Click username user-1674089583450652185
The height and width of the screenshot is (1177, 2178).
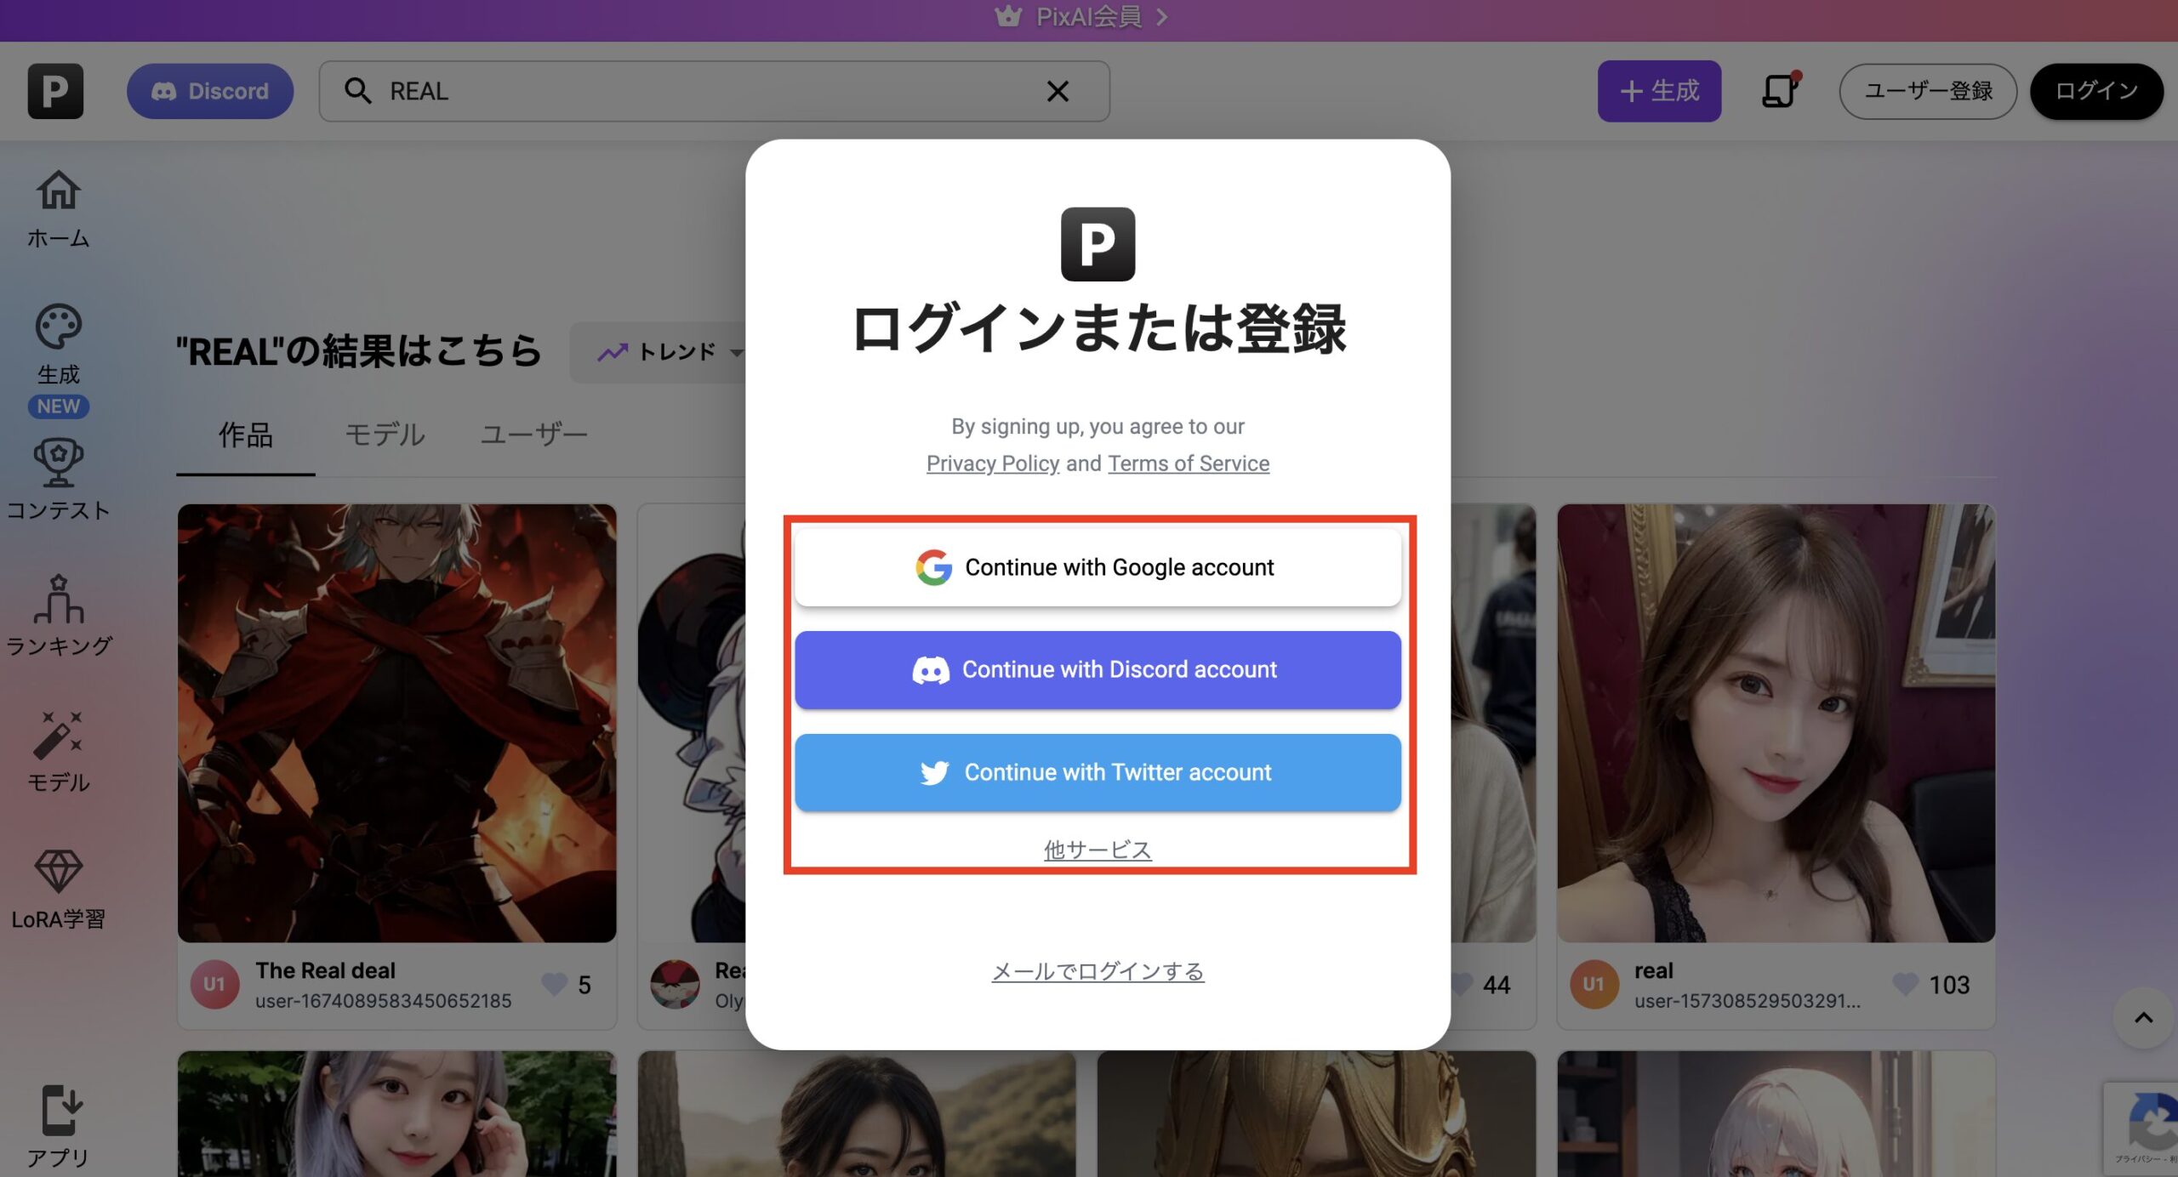tap(383, 1001)
